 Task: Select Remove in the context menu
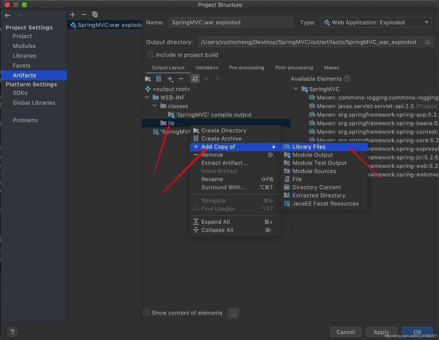point(235,155)
